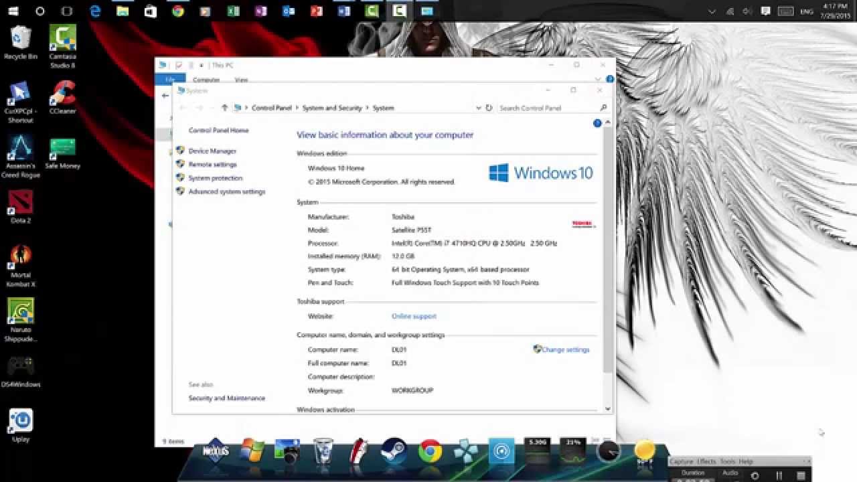
Task: Open Steam from the dock
Action: 394,451
